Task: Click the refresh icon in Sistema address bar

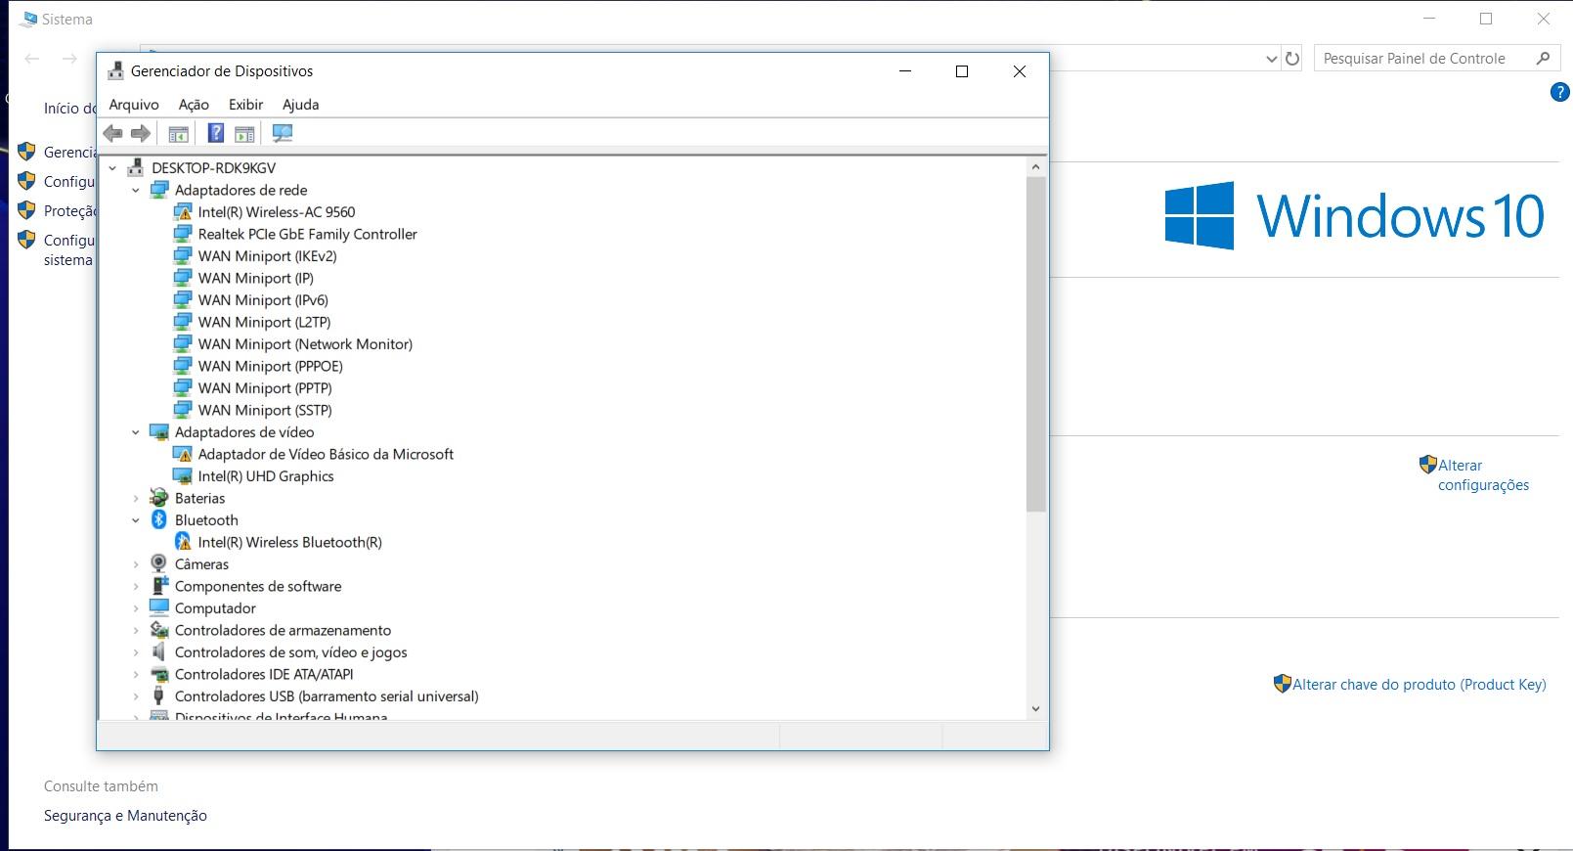Action: pyautogui.click(x=1292, y=59)
